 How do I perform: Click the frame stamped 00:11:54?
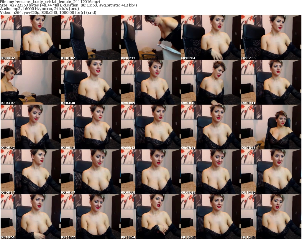point(151,217)
